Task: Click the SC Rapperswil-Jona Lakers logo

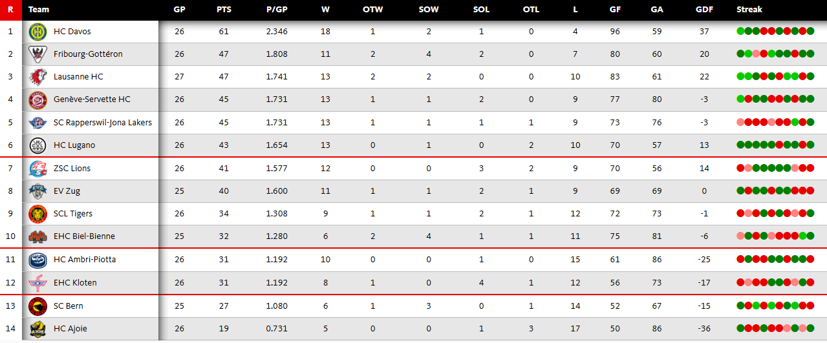Action: point(38,123)
